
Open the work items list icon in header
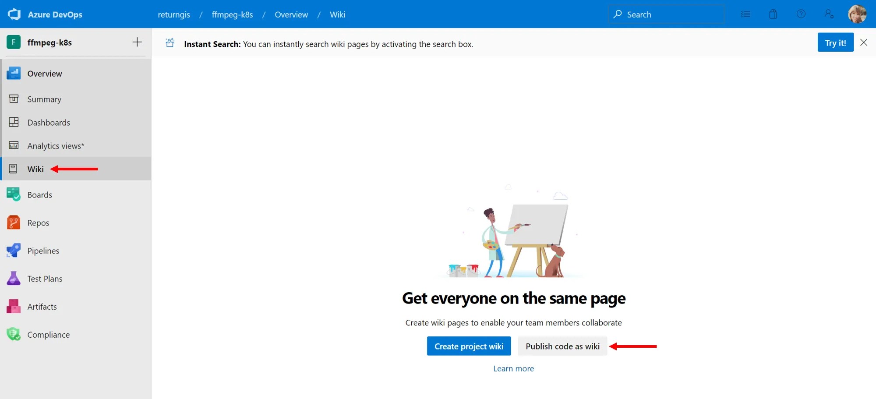745,14
